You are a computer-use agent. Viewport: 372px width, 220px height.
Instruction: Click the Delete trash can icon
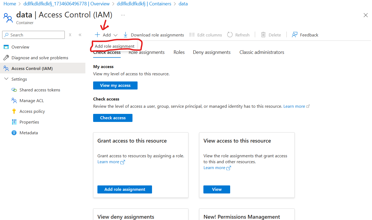tap(263, 35)
